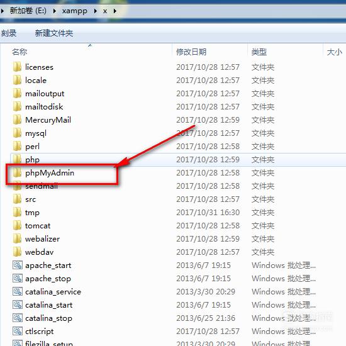Click the phpMyAdmin folder icon
346x346 pixels.
click(x=17, y=173)
